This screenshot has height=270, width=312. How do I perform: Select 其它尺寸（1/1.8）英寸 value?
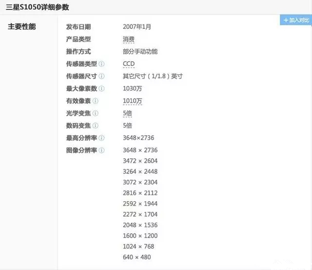(x=153, y=76)
